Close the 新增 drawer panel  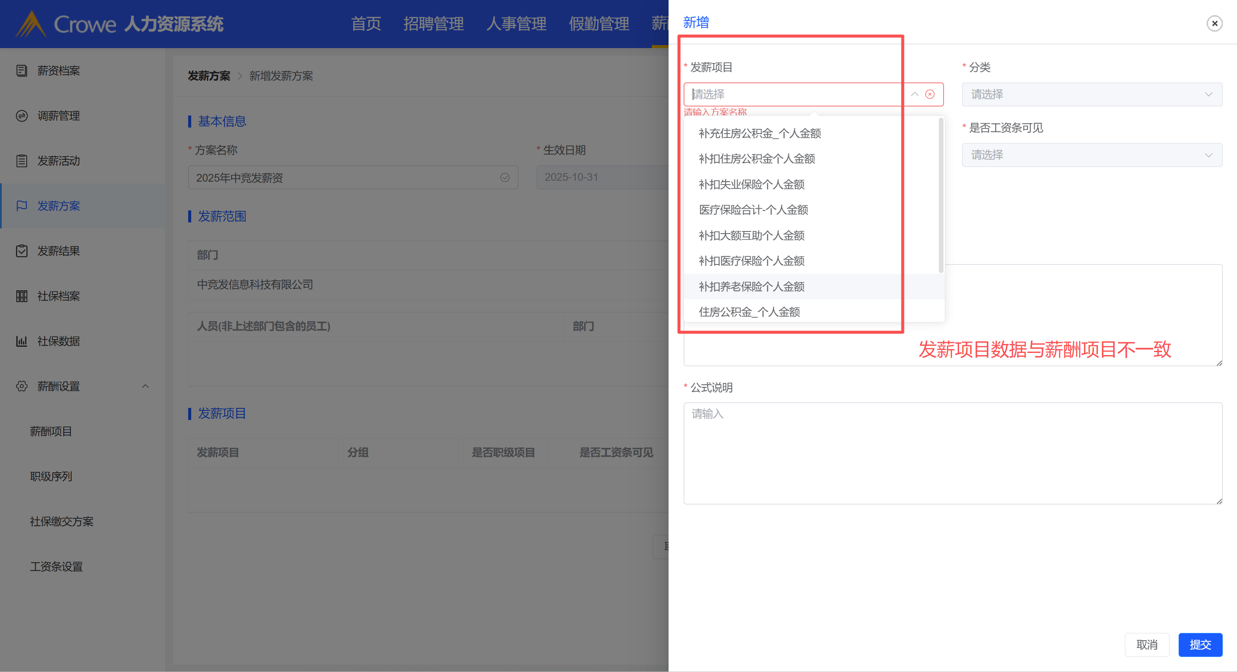click(x=1214, y=23)
